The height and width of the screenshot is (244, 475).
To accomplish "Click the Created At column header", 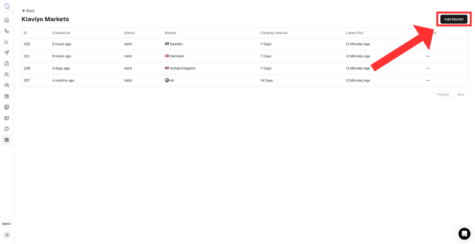I will click(61, 33).
